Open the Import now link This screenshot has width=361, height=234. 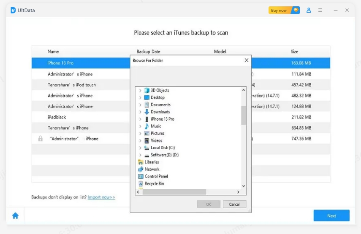101,197
